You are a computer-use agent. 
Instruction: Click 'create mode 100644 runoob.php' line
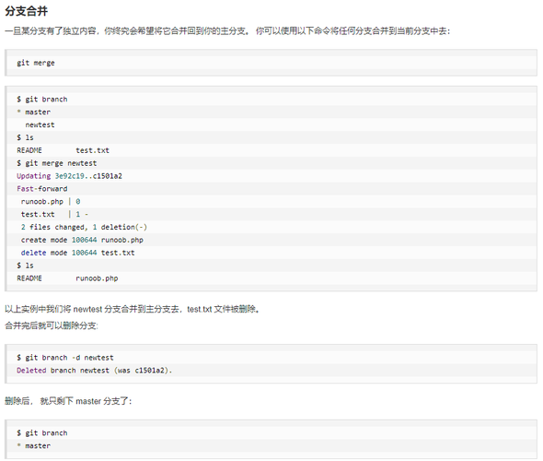coord(82,240)
